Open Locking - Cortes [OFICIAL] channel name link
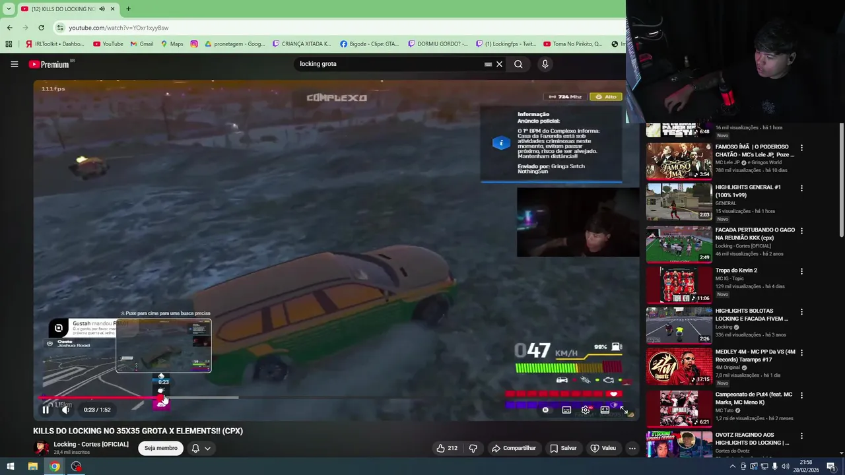 (x=91, y=444)
